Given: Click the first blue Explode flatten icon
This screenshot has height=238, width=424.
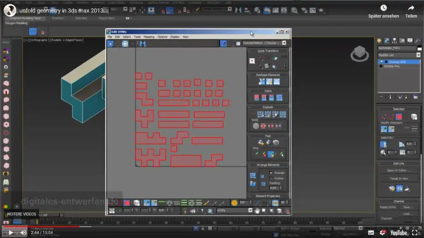Looking at the screenshot, I should [260, 114].
